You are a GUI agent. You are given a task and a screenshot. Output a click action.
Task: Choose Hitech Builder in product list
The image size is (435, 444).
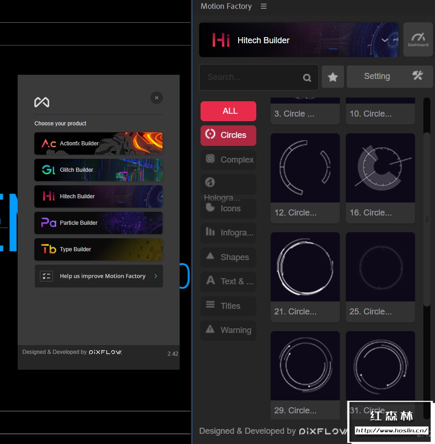98,196
